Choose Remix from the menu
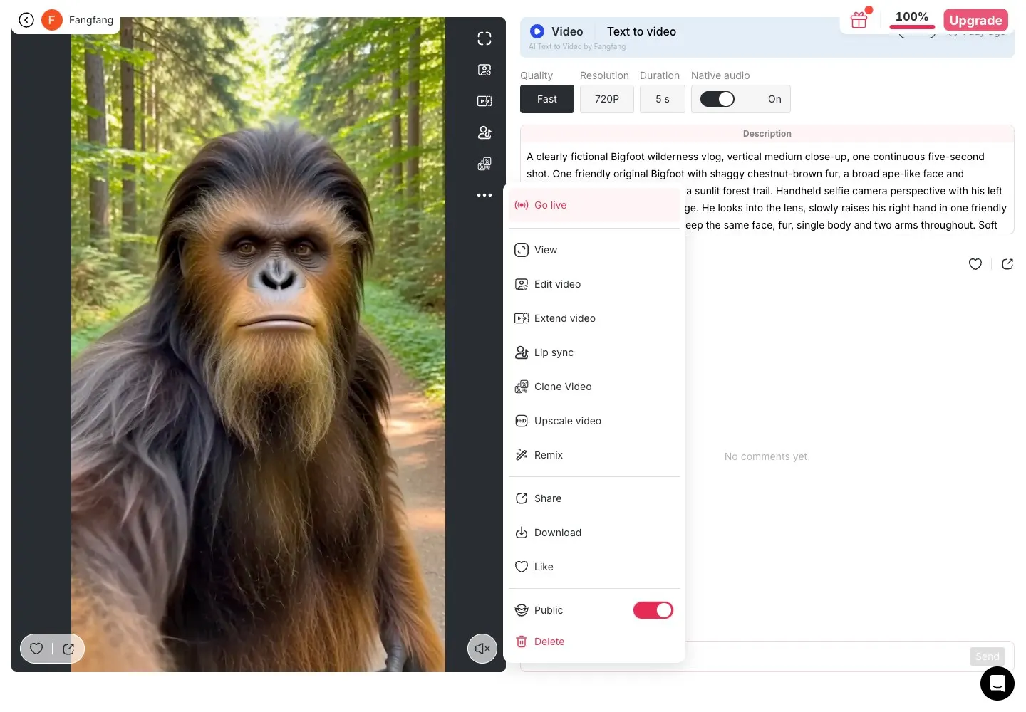Screen dimensions: 1026x712 pyautogui.click(x=595, y=455)
